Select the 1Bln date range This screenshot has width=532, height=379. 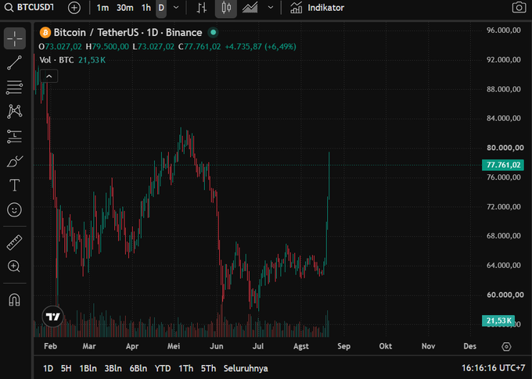(88, 368)
